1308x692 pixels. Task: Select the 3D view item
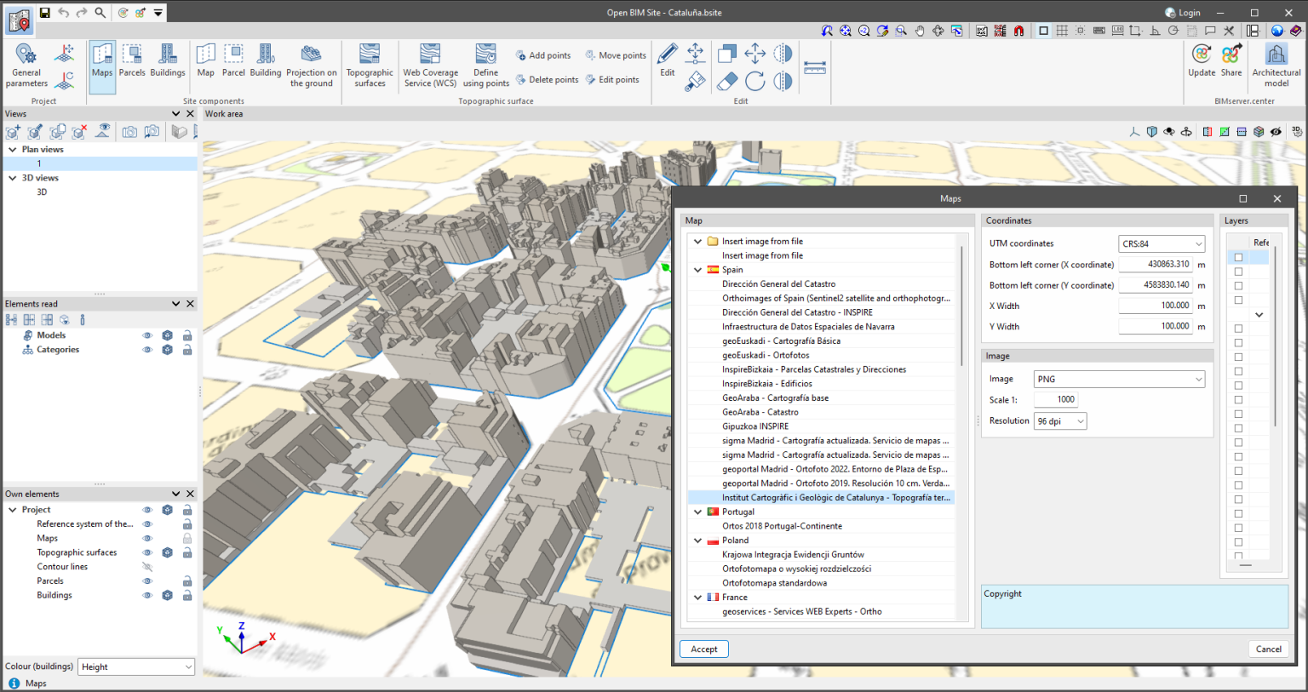pos(42,192)
